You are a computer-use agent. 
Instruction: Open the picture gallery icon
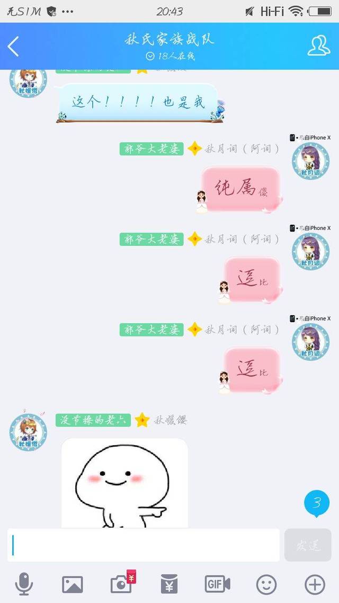coord(72,584)
